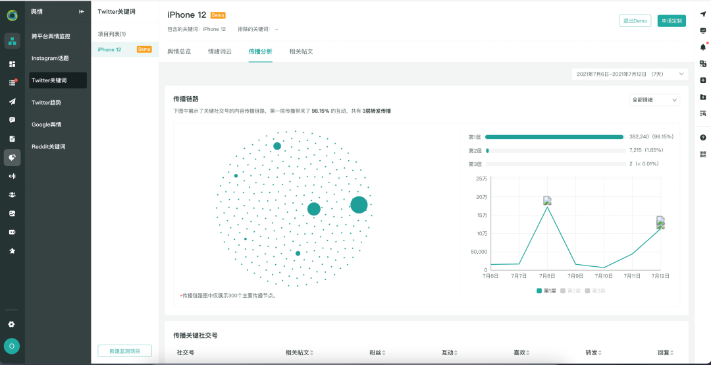The image size is (711, 365).
Task: Open Reddit关键词 menu item
Action: pyautogui.click(x=57, y=147)
